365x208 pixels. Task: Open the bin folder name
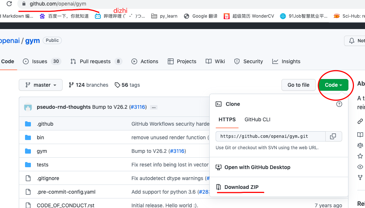[40, 137]
